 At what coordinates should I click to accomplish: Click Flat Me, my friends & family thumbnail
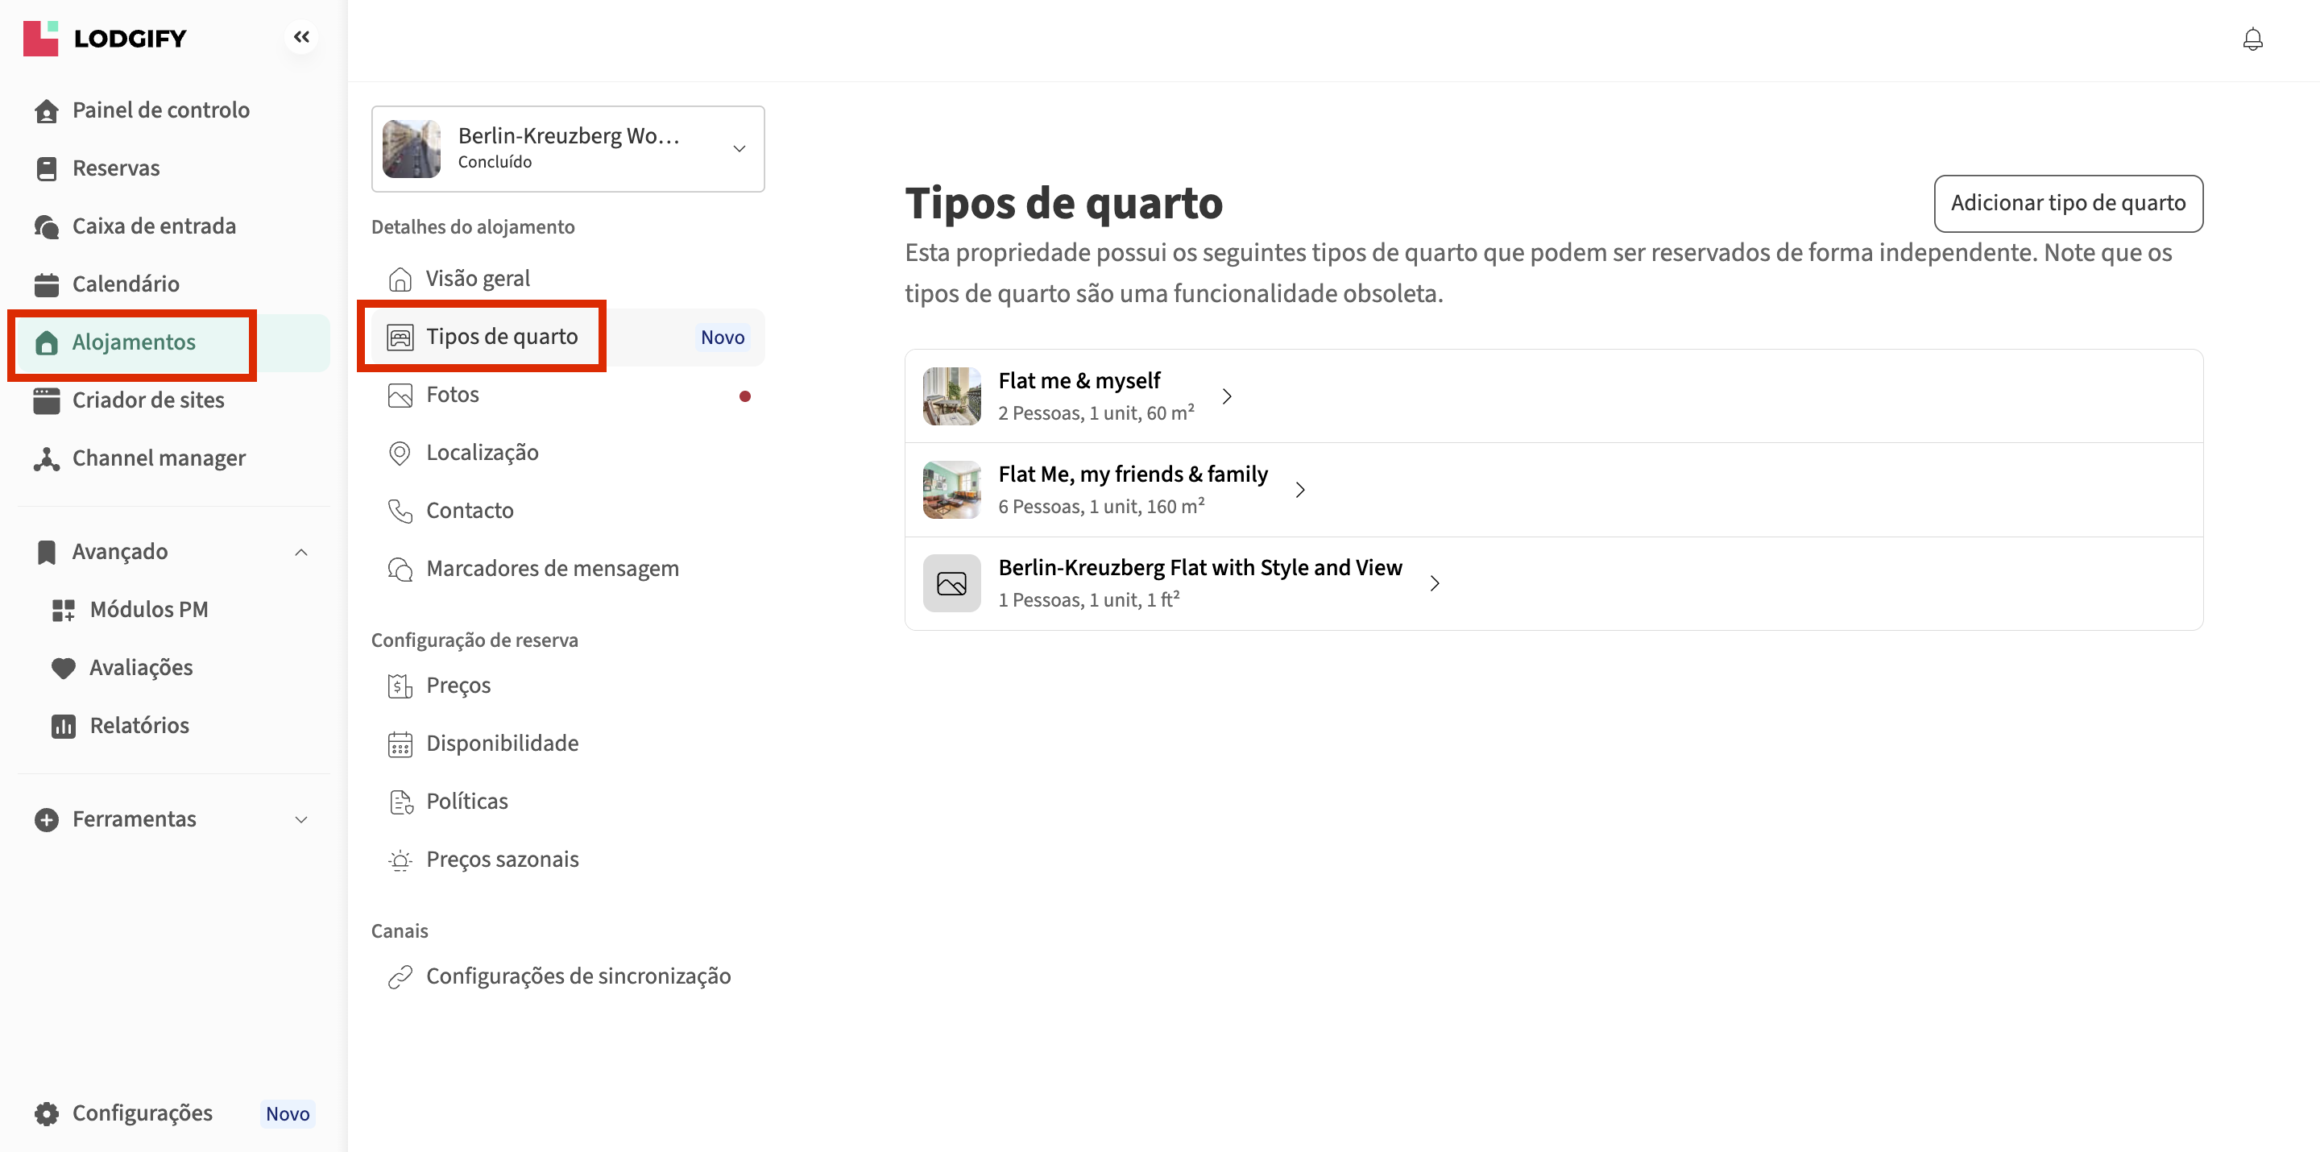coord(951,490)
